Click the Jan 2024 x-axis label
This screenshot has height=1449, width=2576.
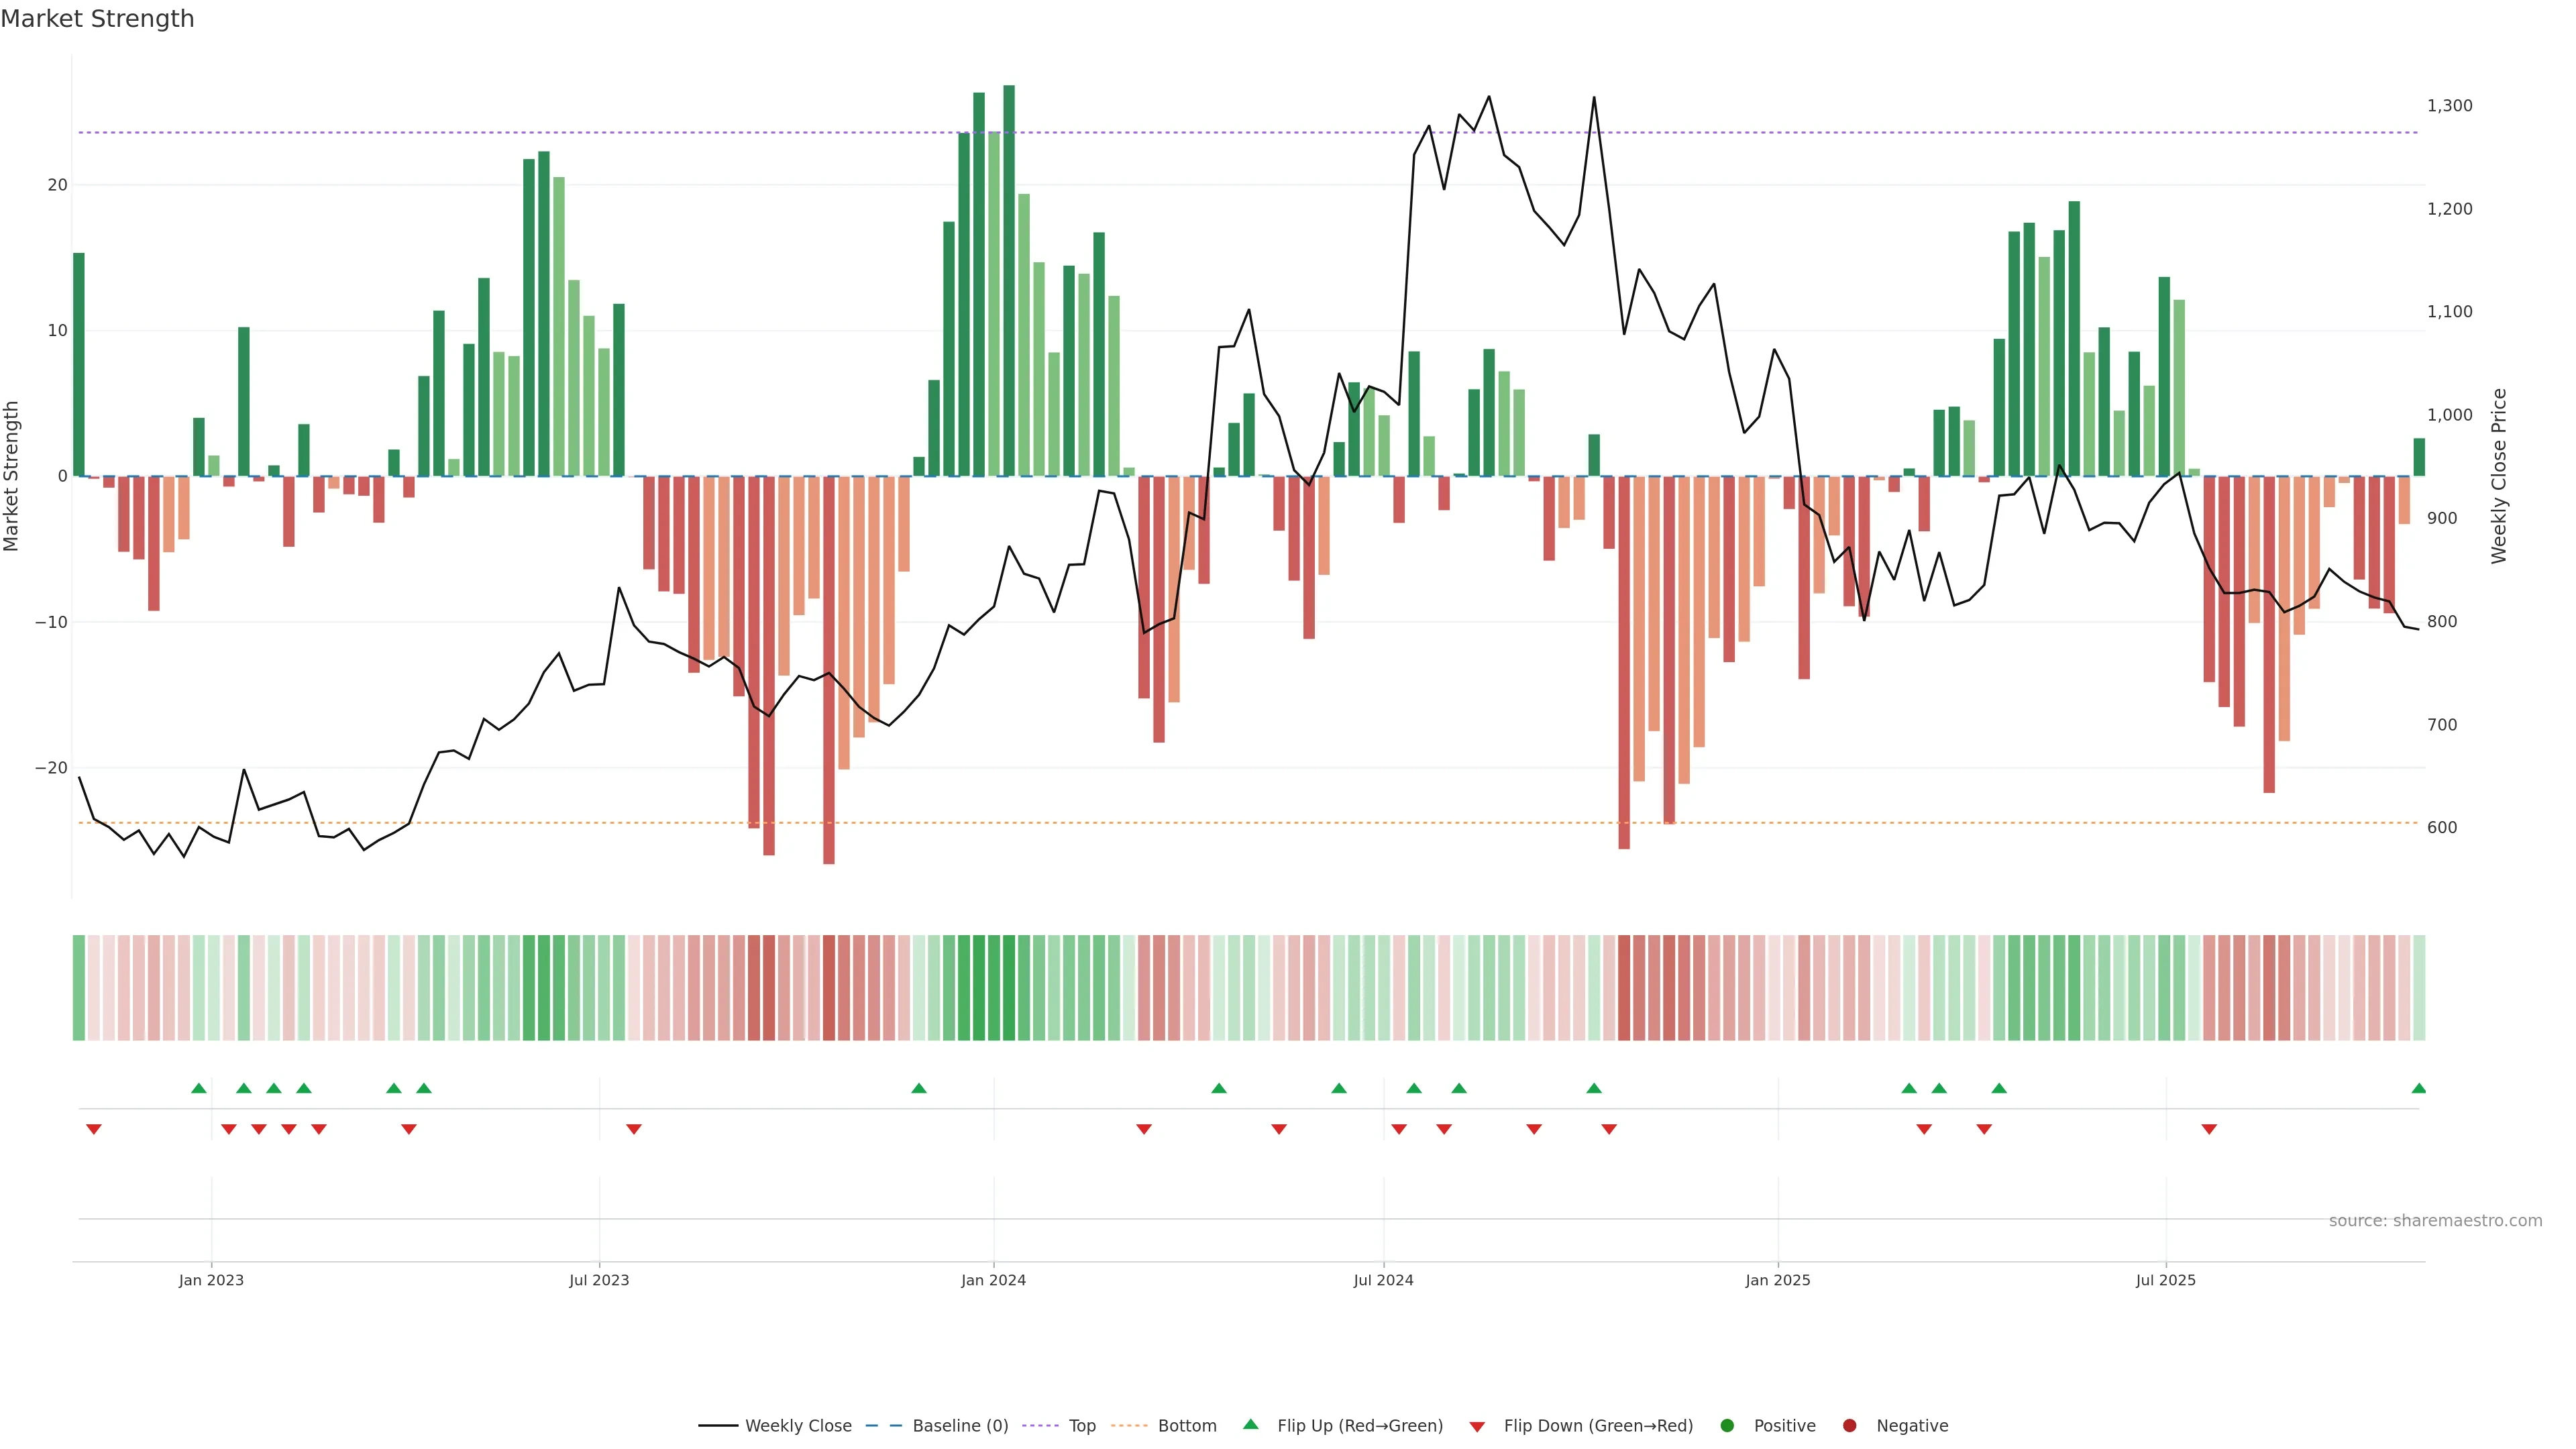click(993, 1280)
